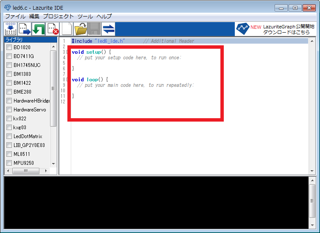Screen dimensions: 320x233
Task: Enable the ML8511 library checkbox
Action: pyautogui.click(x=9, y=154)
